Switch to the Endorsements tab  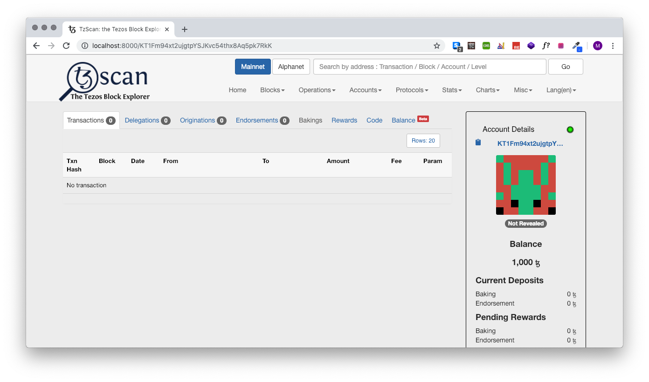(262, 120)
